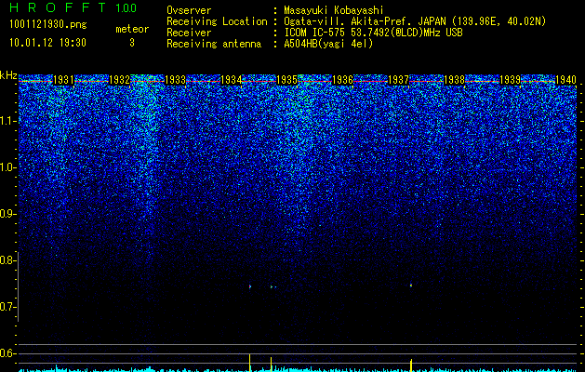
Task: Click the 0.7 kHz axis label
Action: coord(8,307)
